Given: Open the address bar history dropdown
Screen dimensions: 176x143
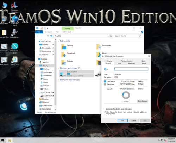Looking at the screenshot, I should tap(108, 36).
